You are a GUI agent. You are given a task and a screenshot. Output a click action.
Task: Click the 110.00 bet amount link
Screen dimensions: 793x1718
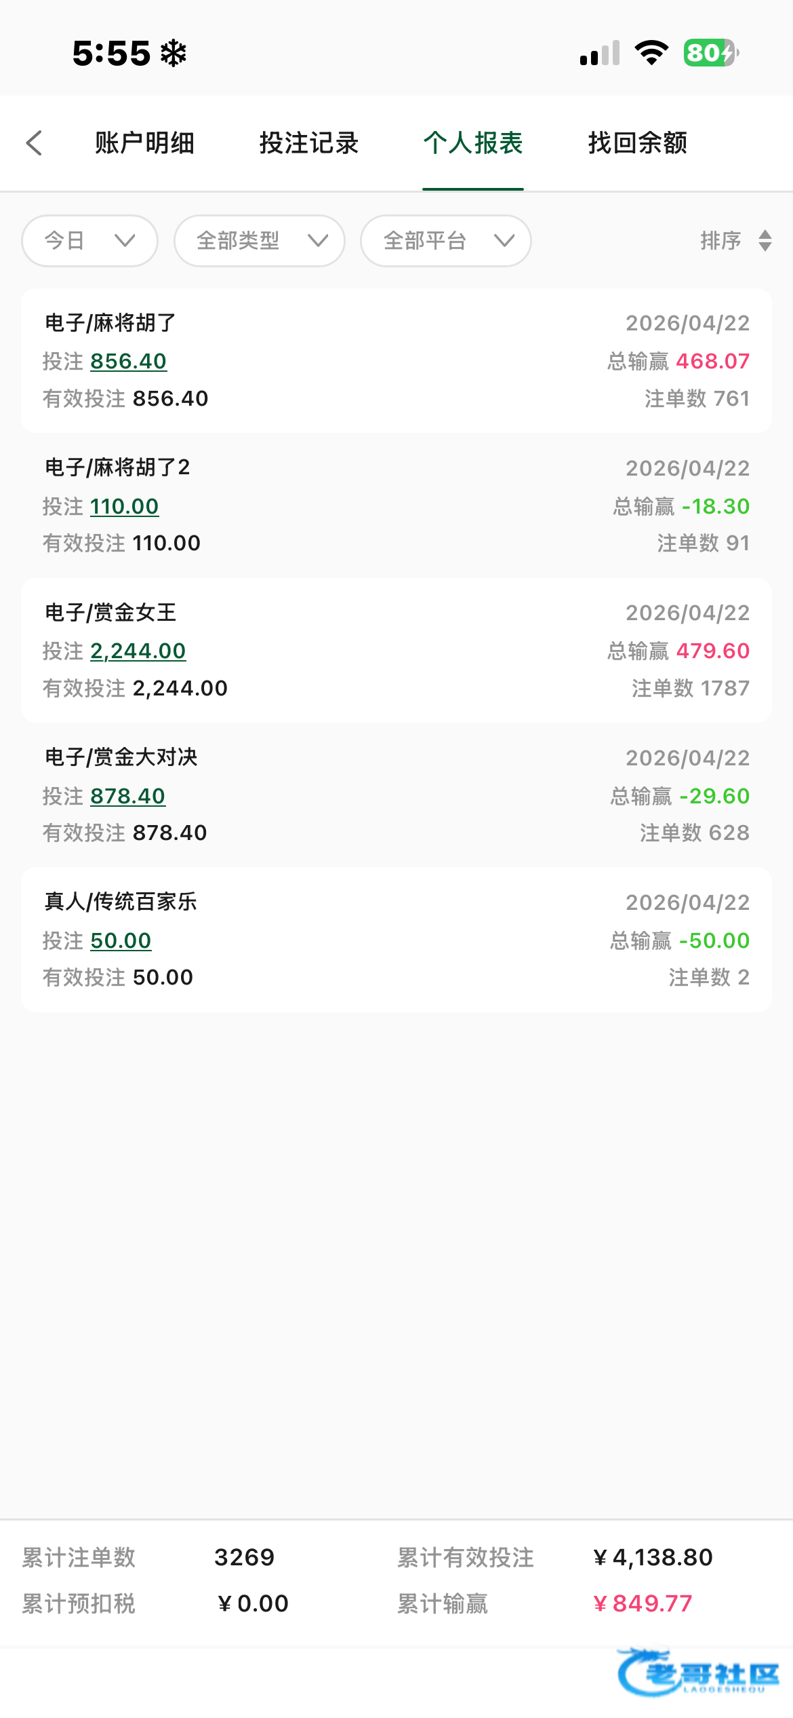(x=125, y=507)
